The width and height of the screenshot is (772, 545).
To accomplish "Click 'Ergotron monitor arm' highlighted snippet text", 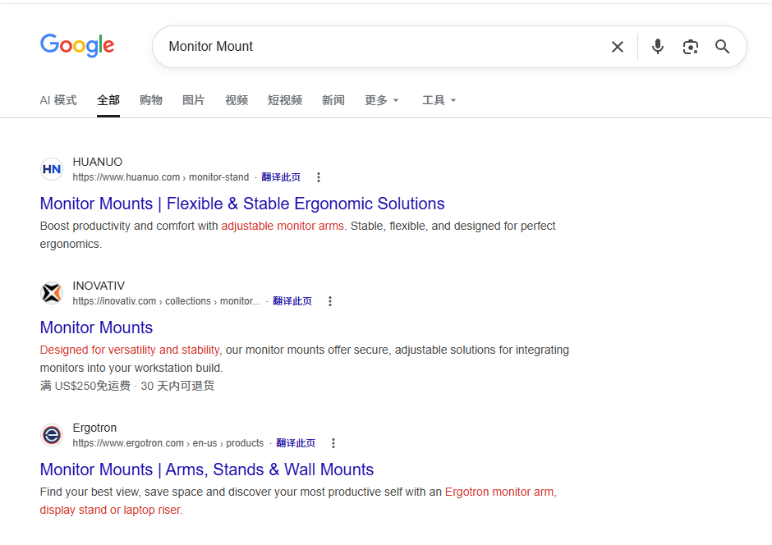I will coord(499,492).
